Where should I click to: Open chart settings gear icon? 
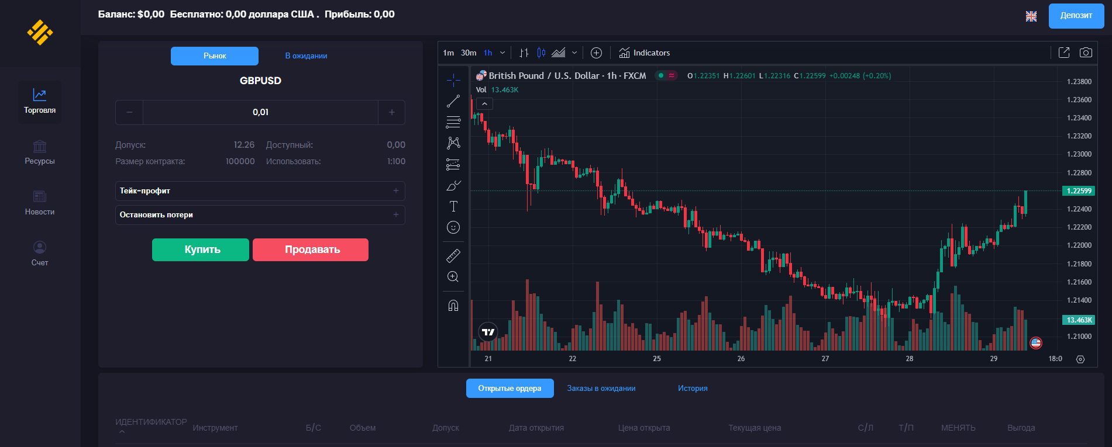pos(1080,359)
